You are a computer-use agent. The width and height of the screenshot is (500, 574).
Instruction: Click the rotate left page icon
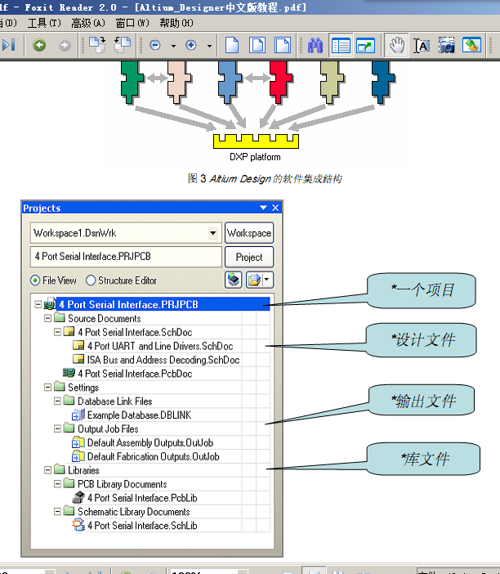click(x=123, y=45)
